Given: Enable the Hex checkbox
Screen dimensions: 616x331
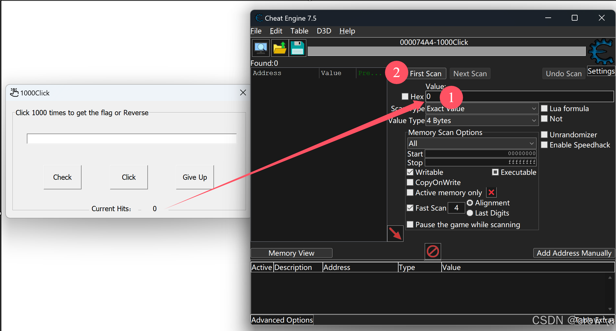Looking at the screenshot, I should (x=405, y=96).
